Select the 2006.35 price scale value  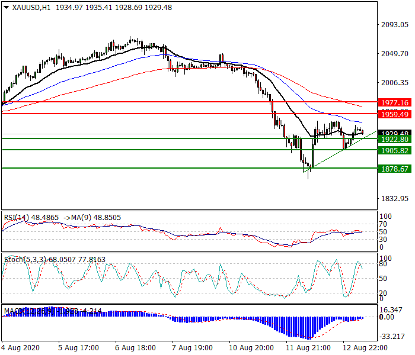point(395,83)
